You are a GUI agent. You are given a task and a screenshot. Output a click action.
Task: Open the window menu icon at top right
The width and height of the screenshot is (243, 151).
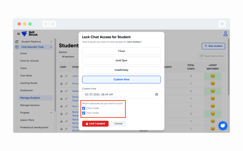coord(222,24)
